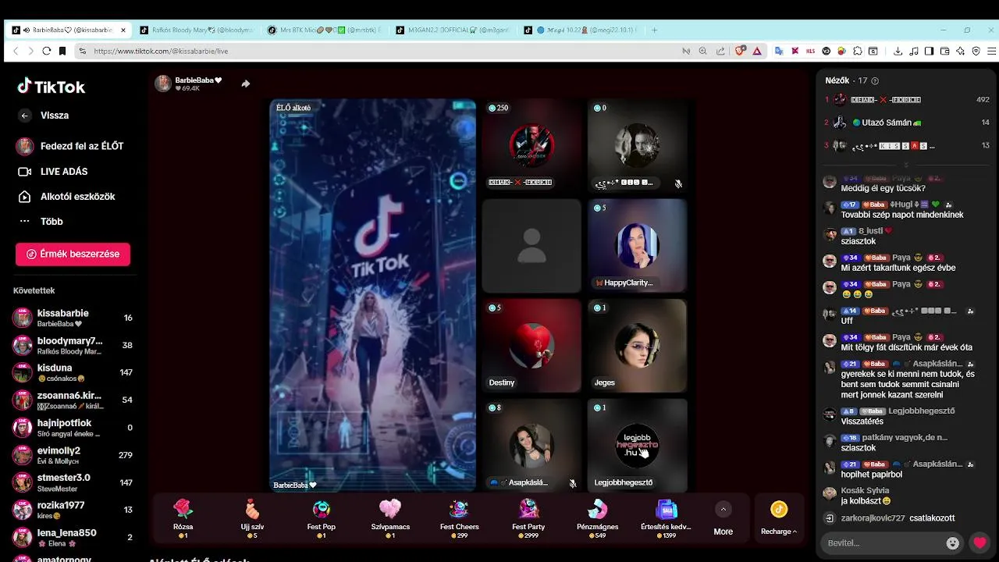Go back in browser history
Viewport: 999px width, 562px height.
16,51
